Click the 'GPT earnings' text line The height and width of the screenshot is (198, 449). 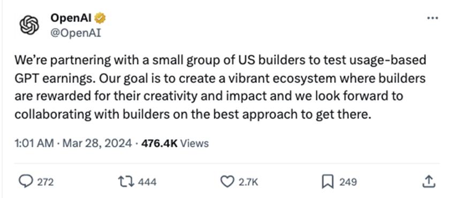tap(219, 78)
